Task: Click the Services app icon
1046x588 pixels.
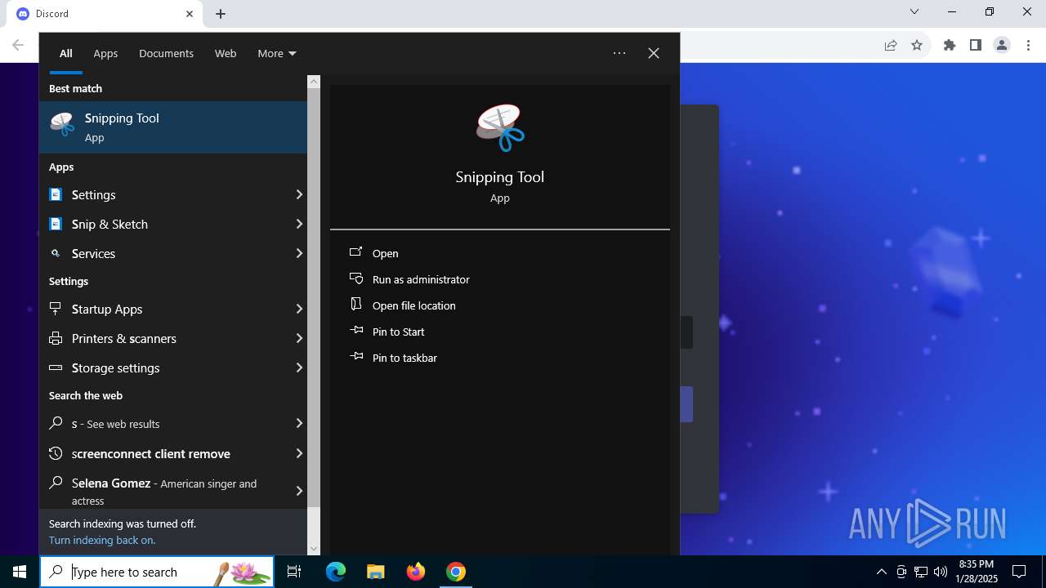Action: coord(56,253)
